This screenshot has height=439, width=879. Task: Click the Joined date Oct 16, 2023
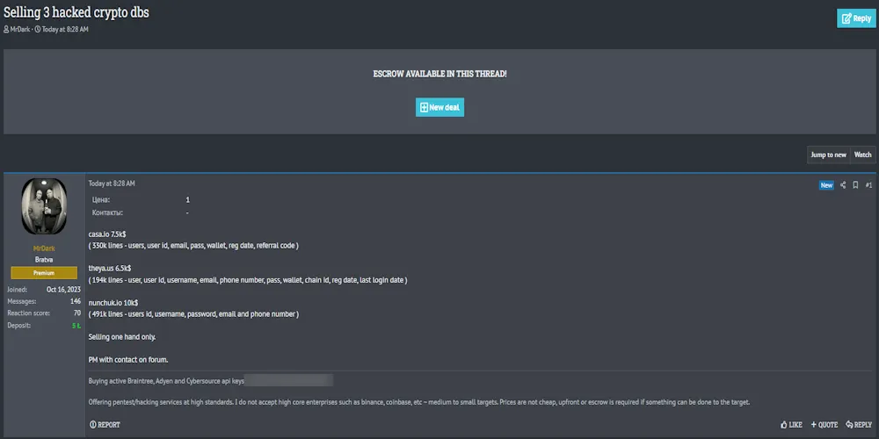pos(63,290)
